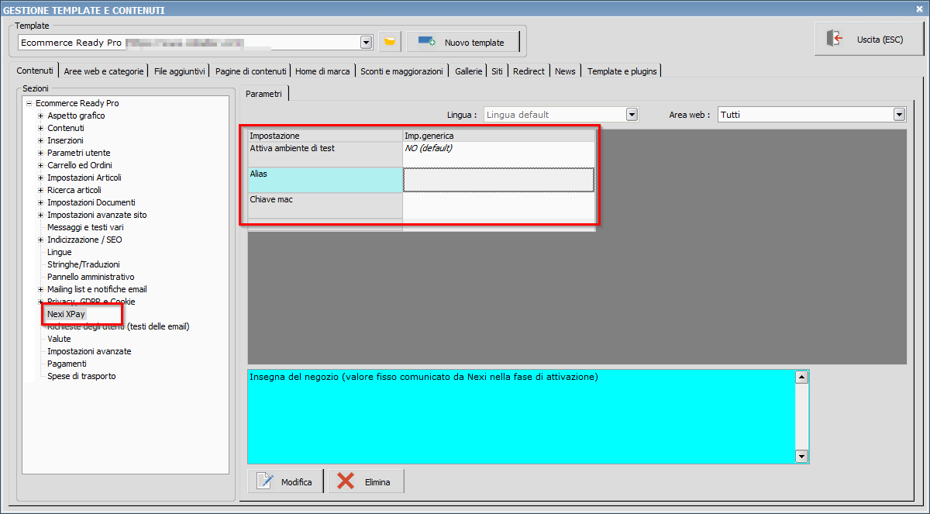Open the Lingua dropdown
930x514 pixels.
click(x=632, y=115)
